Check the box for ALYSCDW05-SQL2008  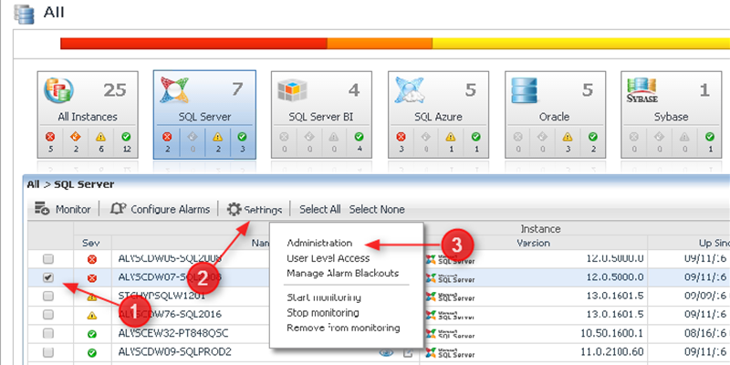(x=48, y=258)
